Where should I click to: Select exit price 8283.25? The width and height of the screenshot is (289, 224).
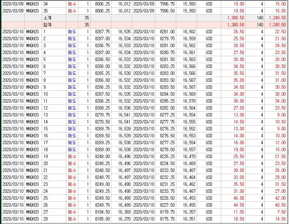tap(167, 67)
